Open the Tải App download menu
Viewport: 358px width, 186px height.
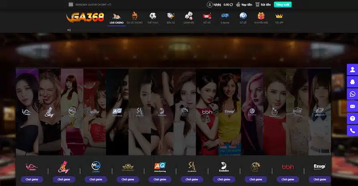point(279,18)
